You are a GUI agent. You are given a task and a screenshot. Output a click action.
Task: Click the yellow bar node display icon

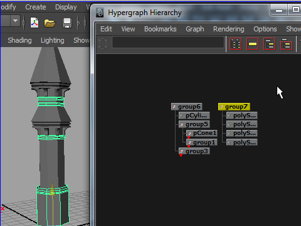click(253, 44)
